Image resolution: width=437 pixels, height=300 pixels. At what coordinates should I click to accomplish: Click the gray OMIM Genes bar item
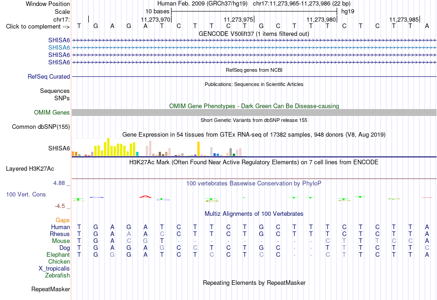(254, 112)
